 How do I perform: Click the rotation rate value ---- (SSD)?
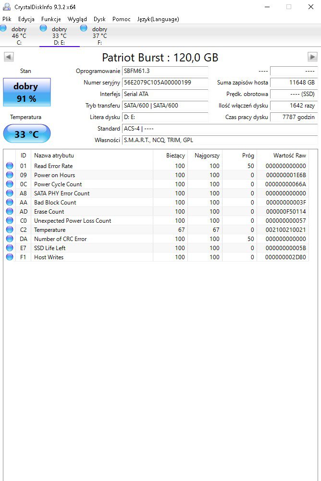294,94
